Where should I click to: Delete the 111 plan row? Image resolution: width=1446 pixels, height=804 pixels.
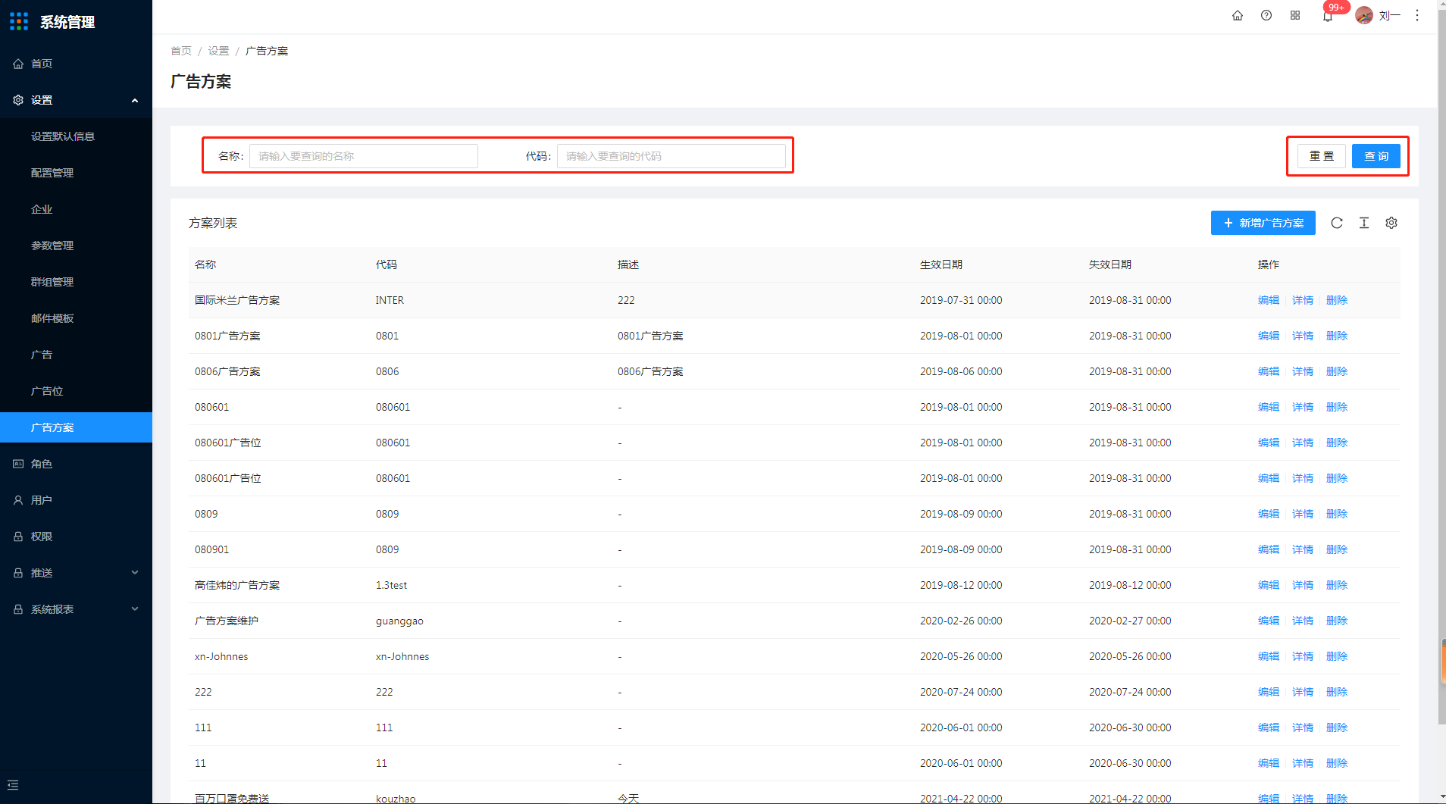1337,727
